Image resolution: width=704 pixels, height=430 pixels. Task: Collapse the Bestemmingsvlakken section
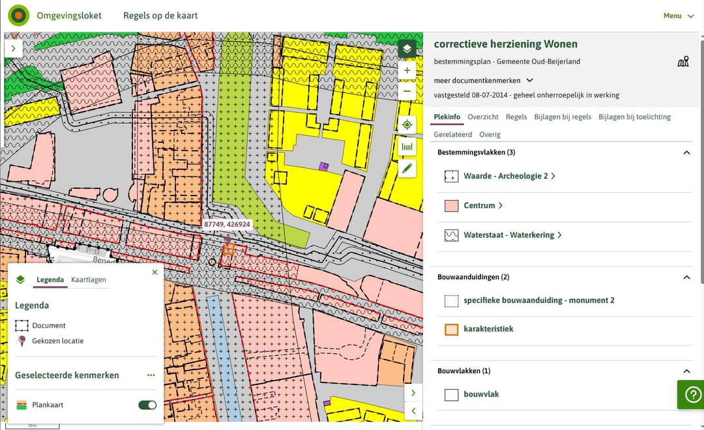(686, 152)
